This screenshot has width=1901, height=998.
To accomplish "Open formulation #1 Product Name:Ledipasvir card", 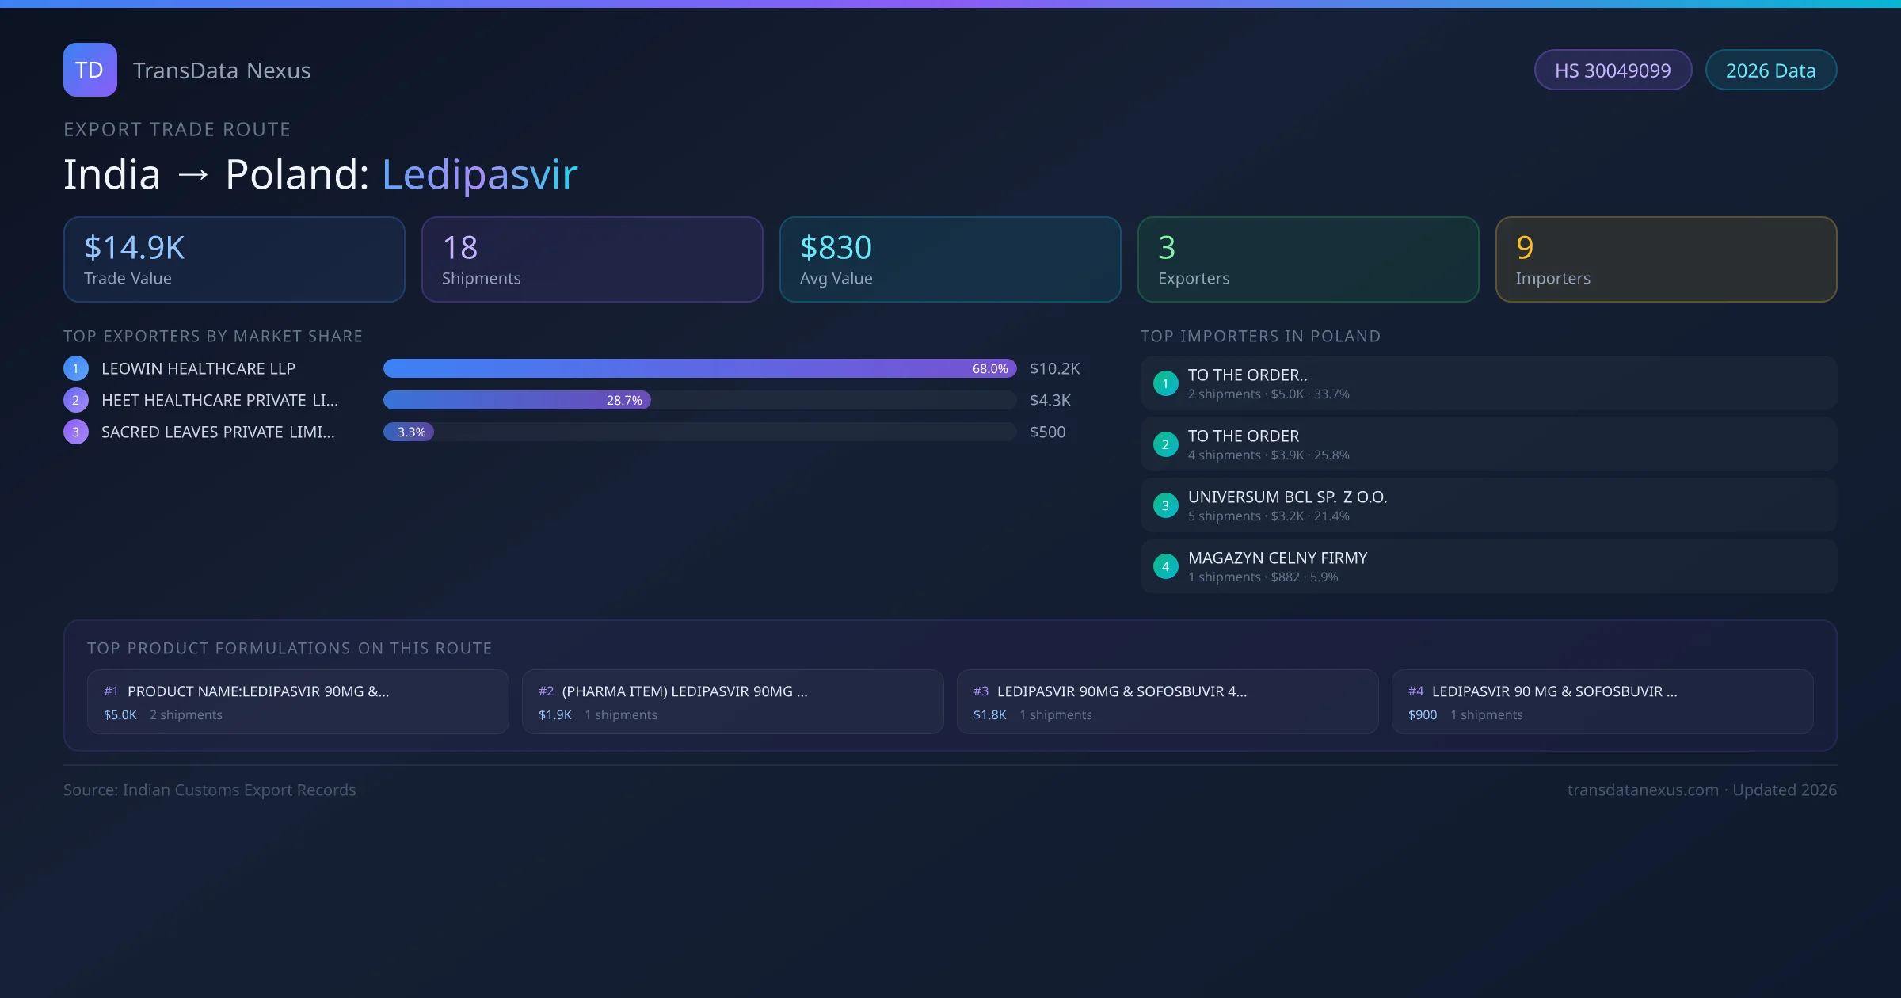I will point(298,702).
